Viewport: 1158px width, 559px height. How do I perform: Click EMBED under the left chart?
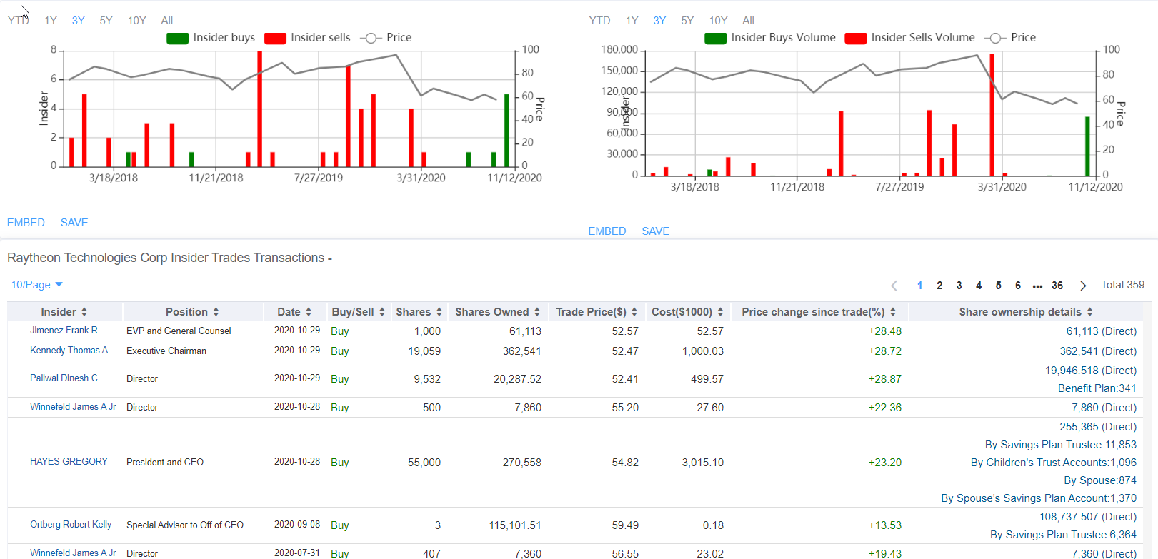(x=26, y=223)
